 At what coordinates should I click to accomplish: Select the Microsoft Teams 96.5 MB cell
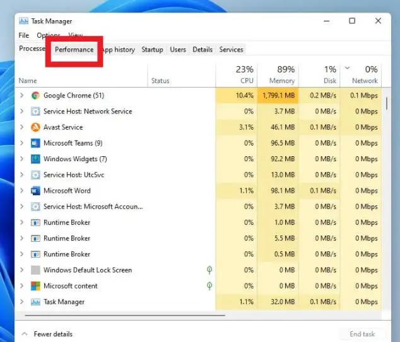coord(278,143)
